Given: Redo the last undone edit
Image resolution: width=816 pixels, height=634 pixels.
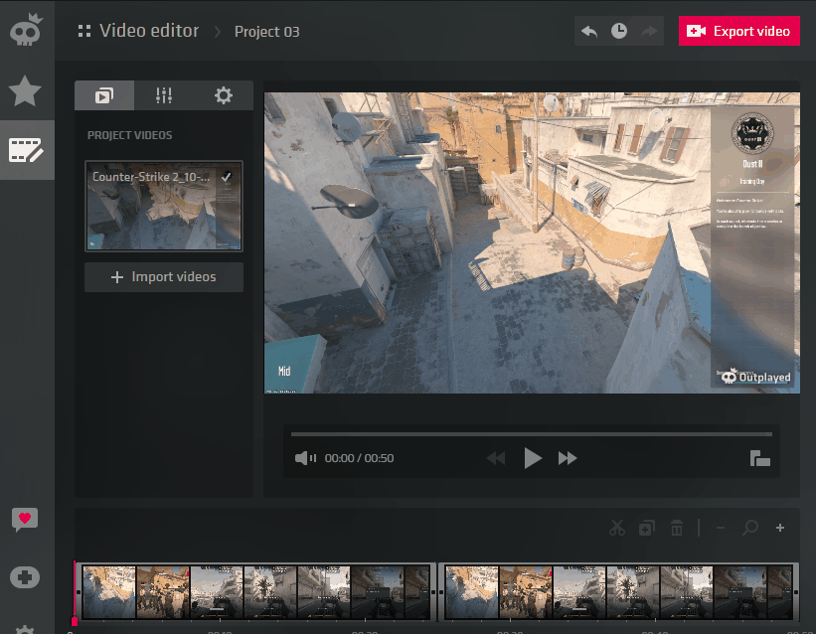Looking at the screenshot, I should click(x=648, y=31).
